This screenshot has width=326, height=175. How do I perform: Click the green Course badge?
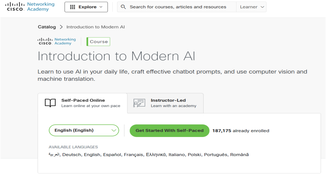pos(98,42)
